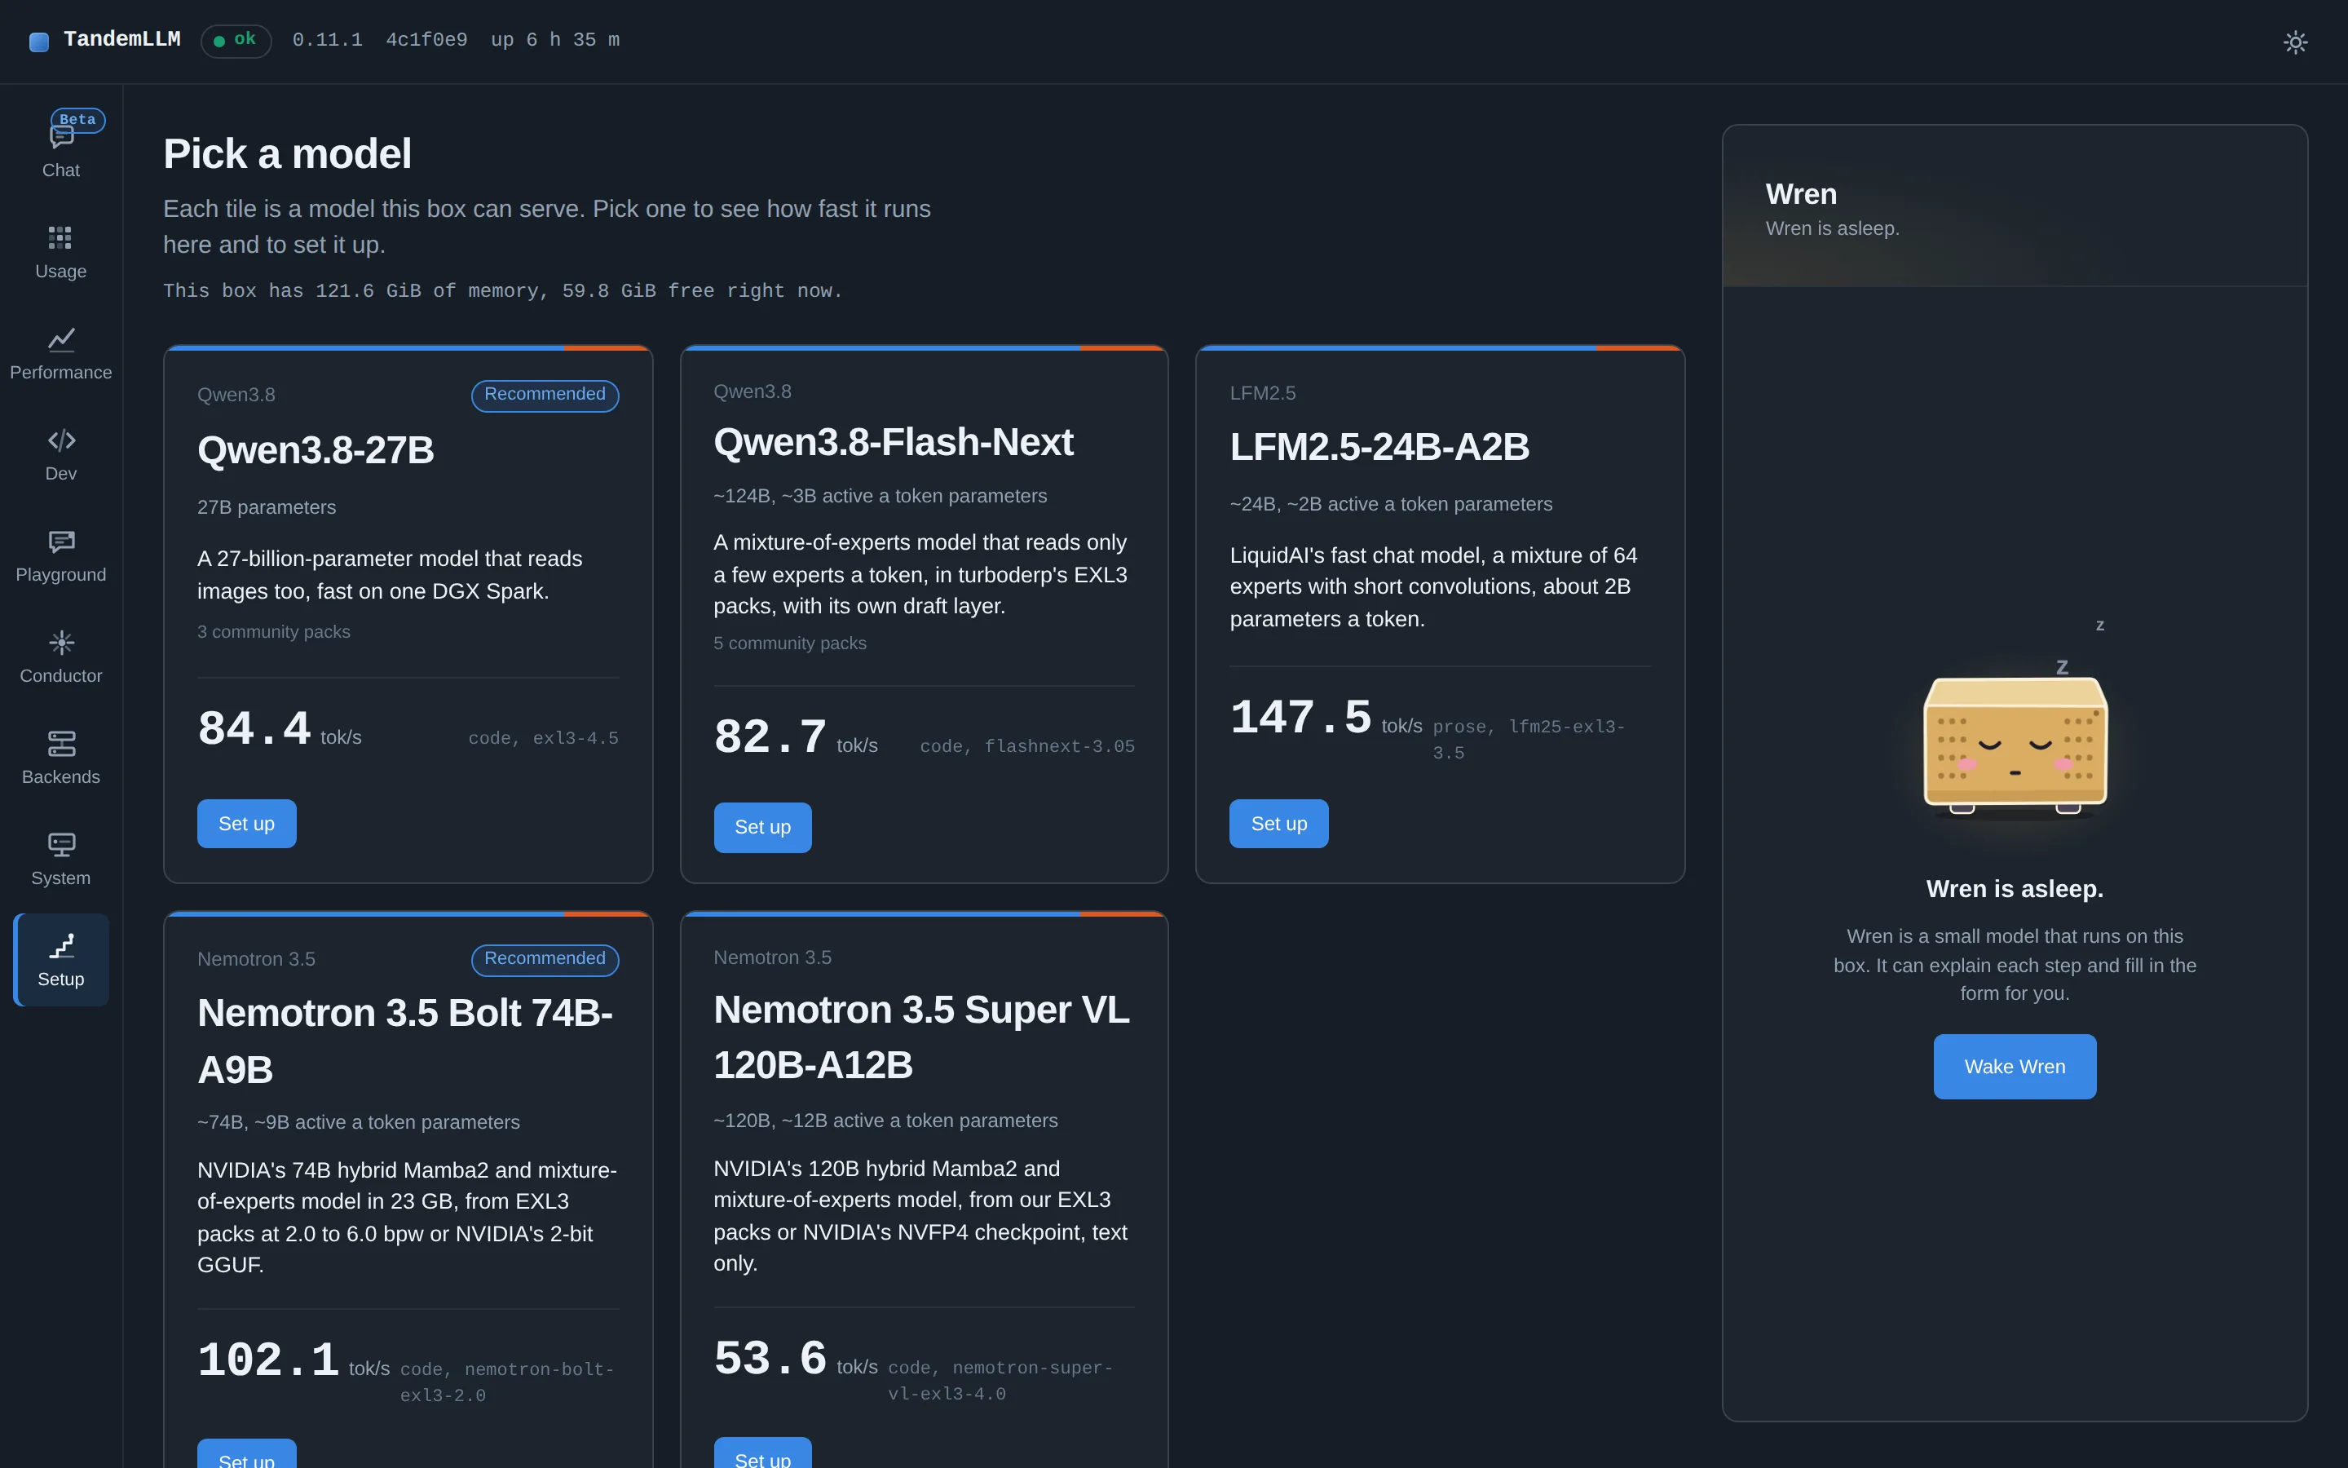2348x1468 pixels.
Task: Select the Qwen3.8-27B tile title
Action: point(316,450)
